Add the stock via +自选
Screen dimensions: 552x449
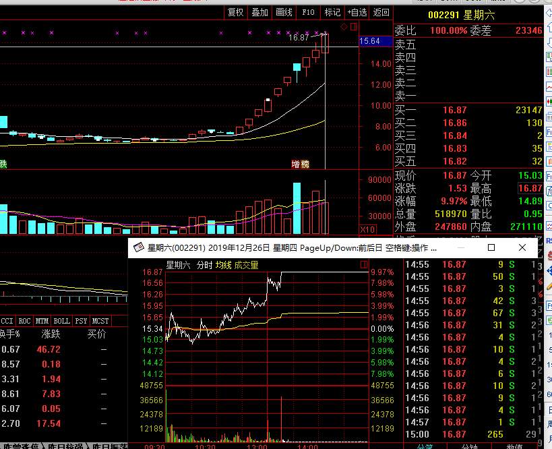coord(357,13)
